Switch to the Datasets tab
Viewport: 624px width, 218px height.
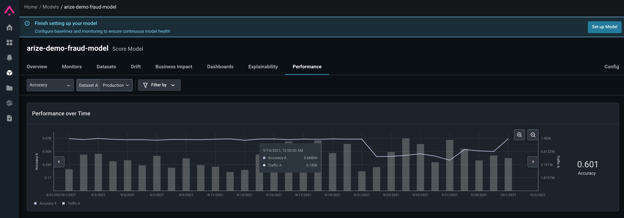tap(106, 67)
